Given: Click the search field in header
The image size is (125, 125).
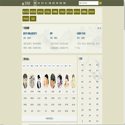Looking at the screenshot, I should pos(89,3).
